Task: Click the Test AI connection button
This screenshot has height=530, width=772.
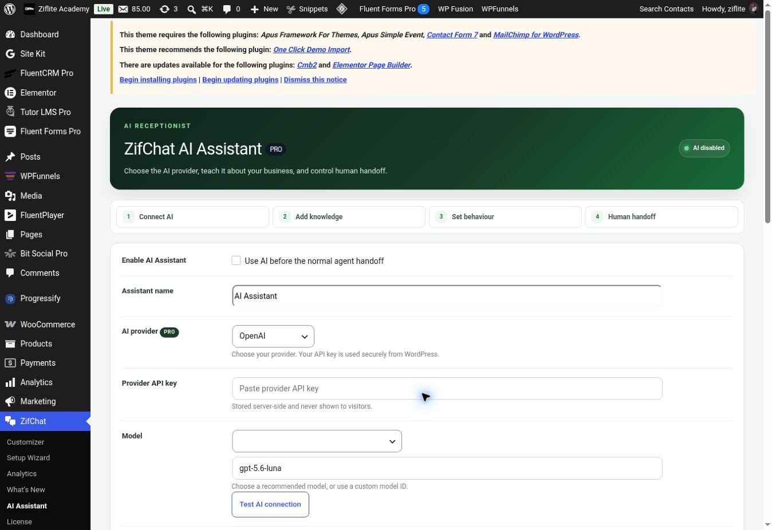Action: [x=270, y=505]
